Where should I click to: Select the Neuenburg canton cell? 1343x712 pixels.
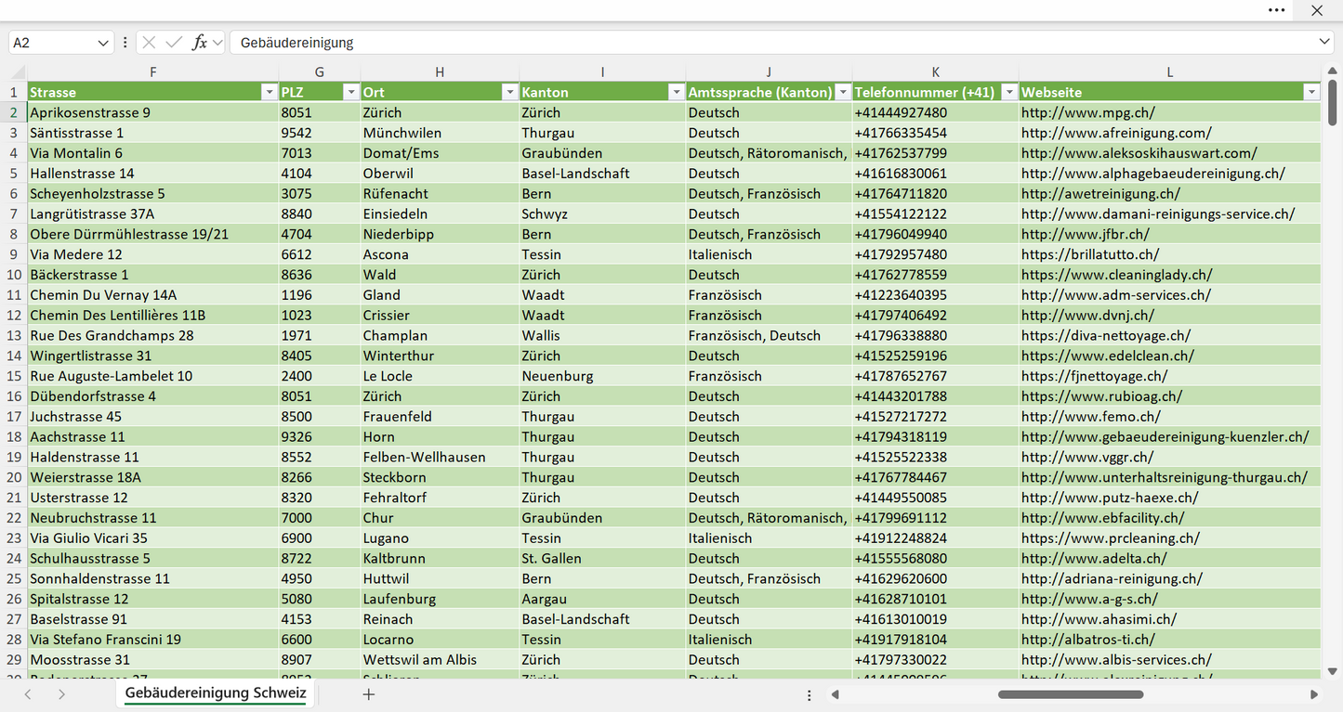pyautogui.click(x=602, y=376)
